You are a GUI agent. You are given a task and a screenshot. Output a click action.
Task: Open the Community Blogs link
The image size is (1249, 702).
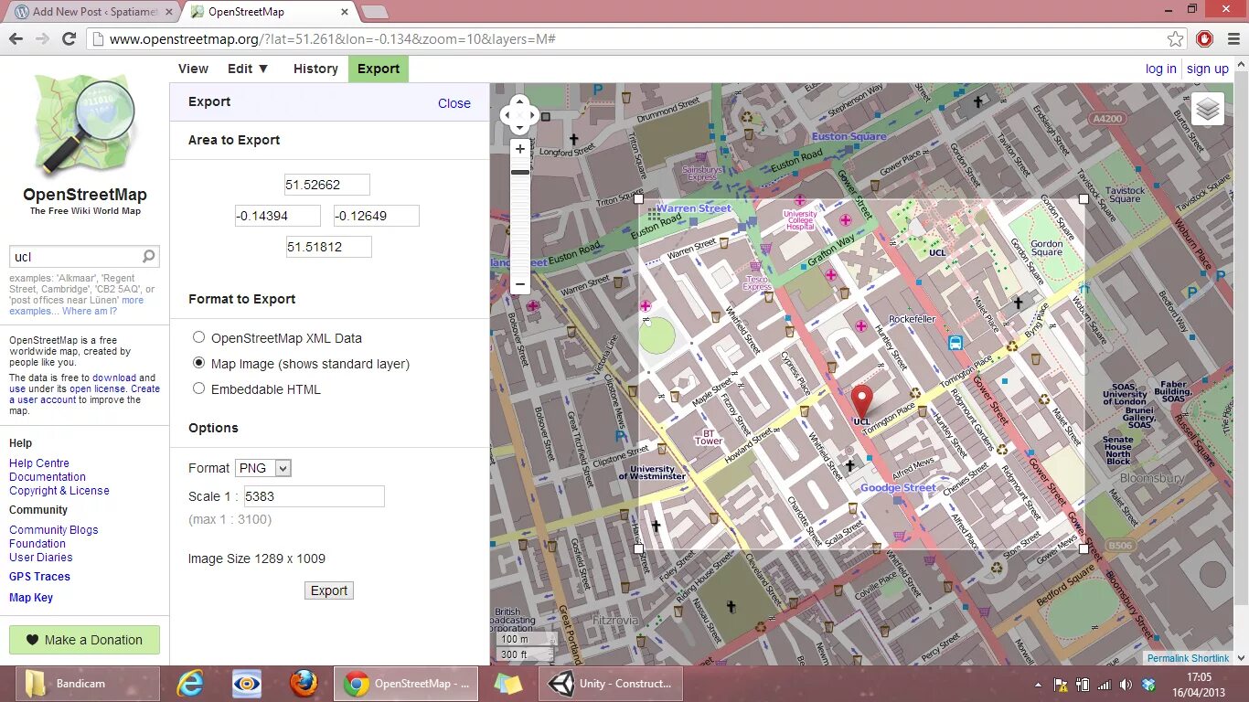(54, 530)
